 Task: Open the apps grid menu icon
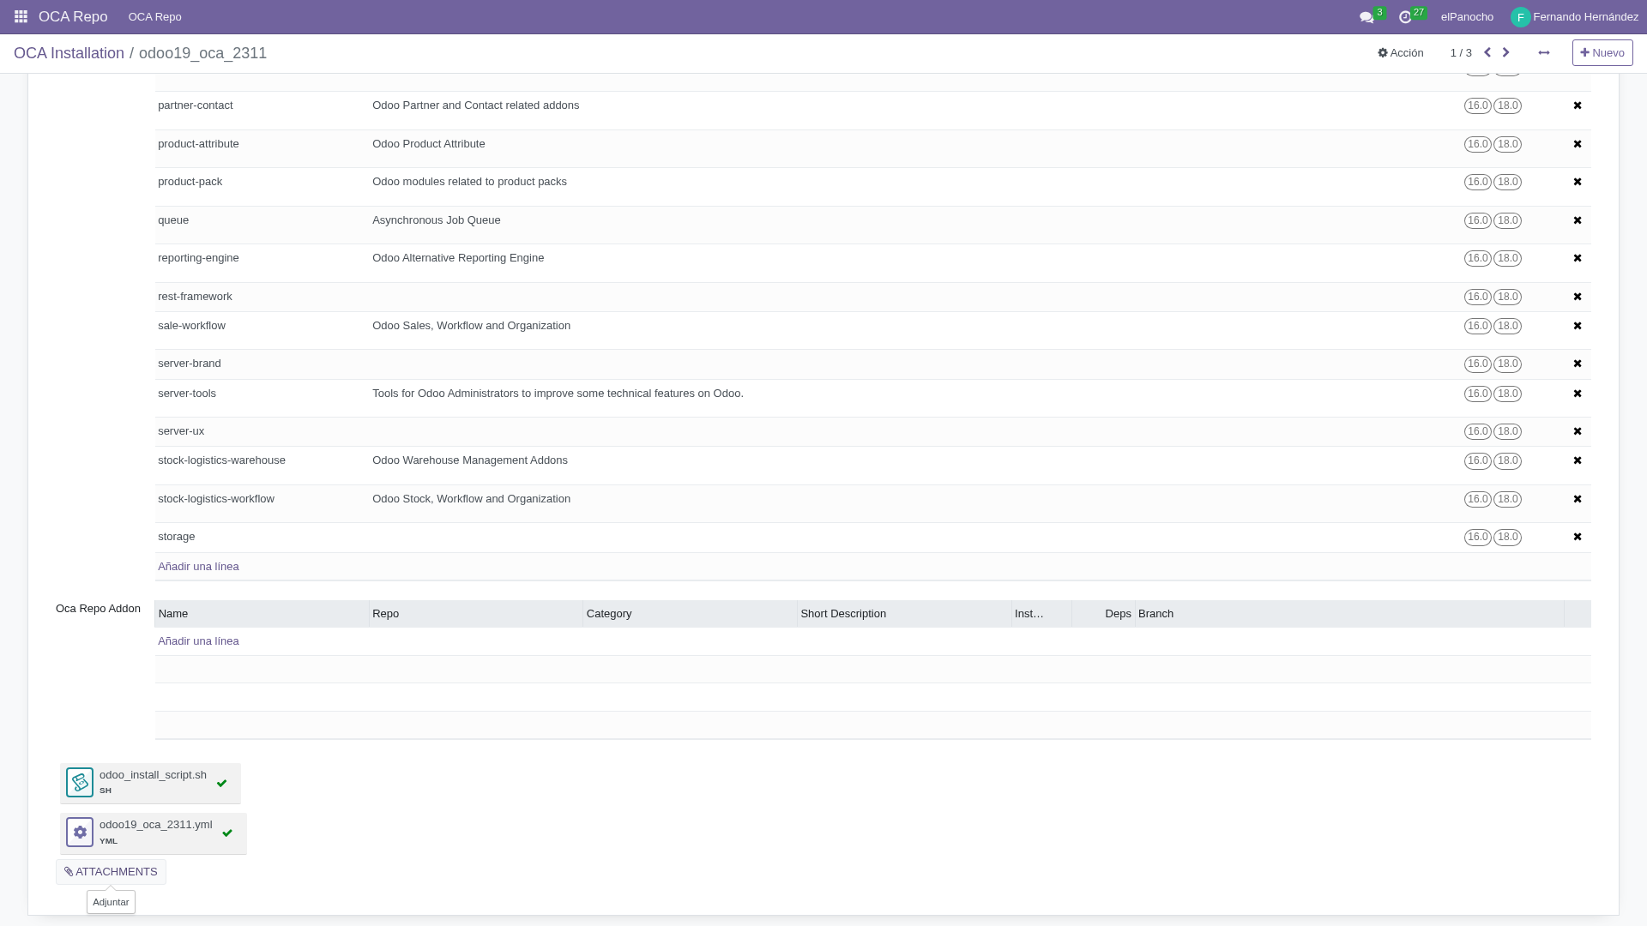pyautogui.click(x=21, y=17)
